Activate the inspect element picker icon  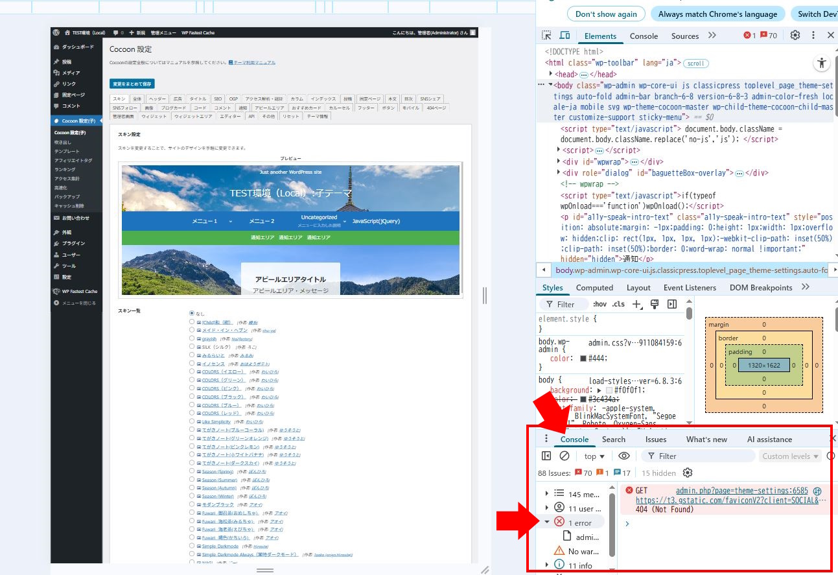[546, 36]
